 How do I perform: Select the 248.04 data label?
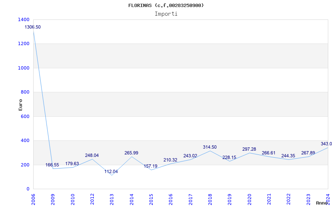point(92,156)
